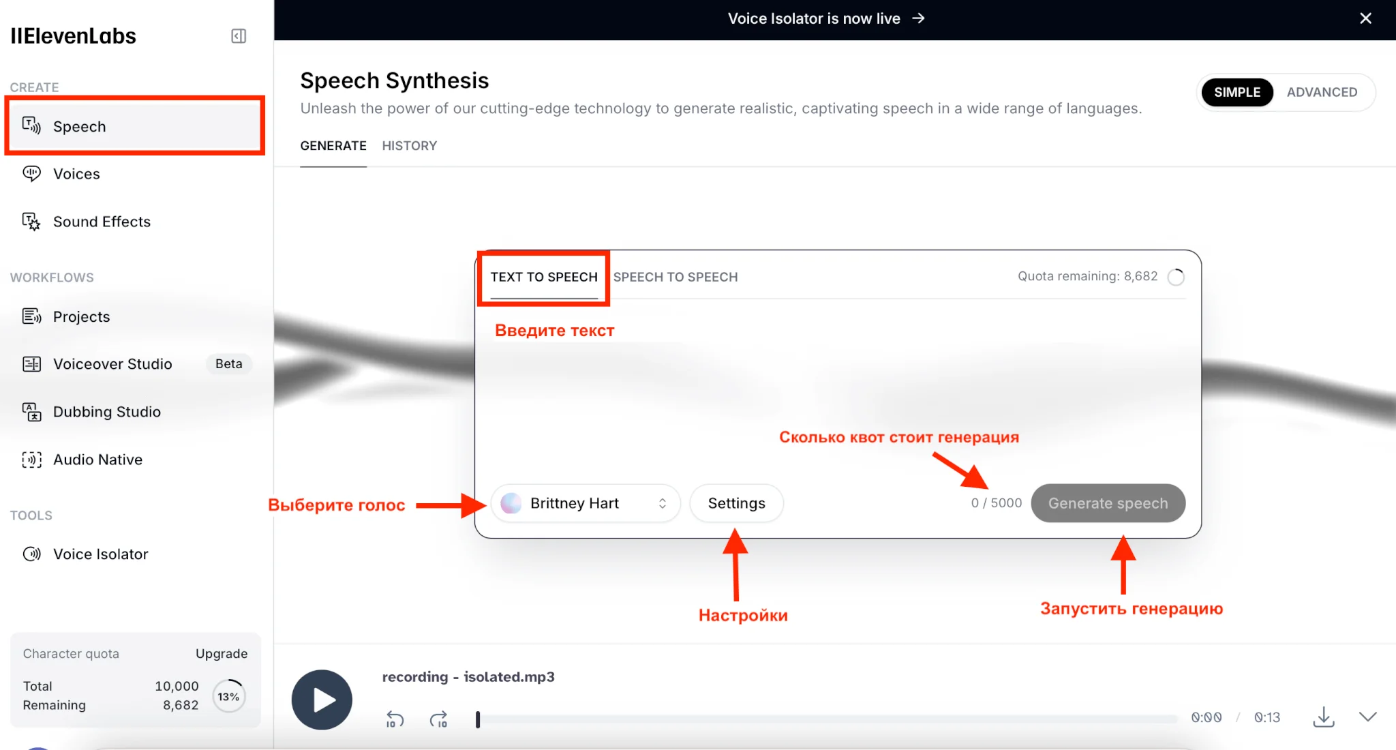Screen dimensions: 1396x750
Task: Open the Voice Isolator tool
Action: pyautogui.click(x=100, y=554)
